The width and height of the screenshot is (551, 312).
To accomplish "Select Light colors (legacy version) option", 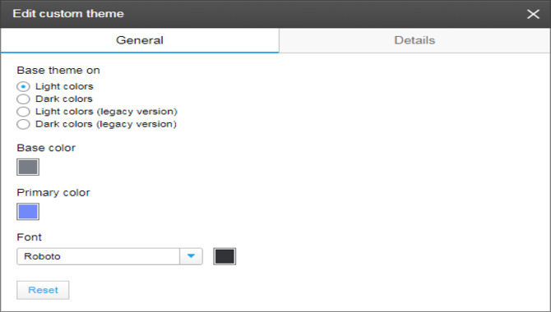I will [x=23, y=112].
